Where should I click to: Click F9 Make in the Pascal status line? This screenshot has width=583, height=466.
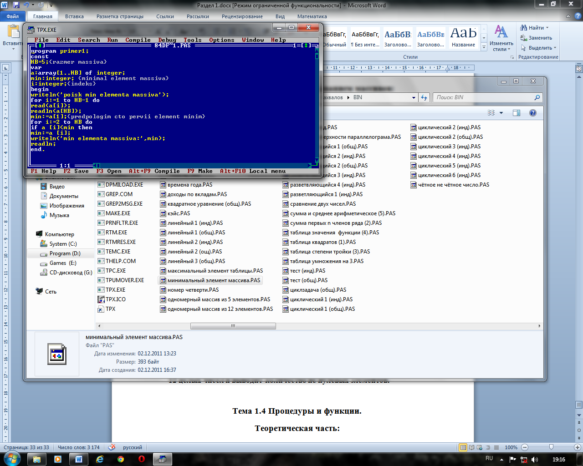200,171
